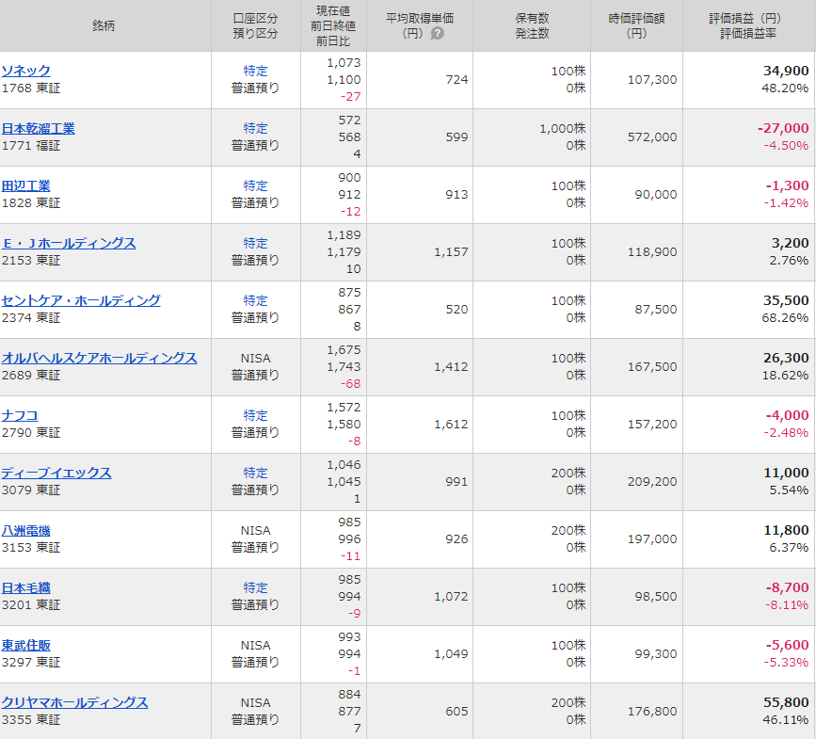Image resolution: width=816 pixels, height=739 pixels.
Task: Select the profit value 3,200
Action: tap(790, 243)
